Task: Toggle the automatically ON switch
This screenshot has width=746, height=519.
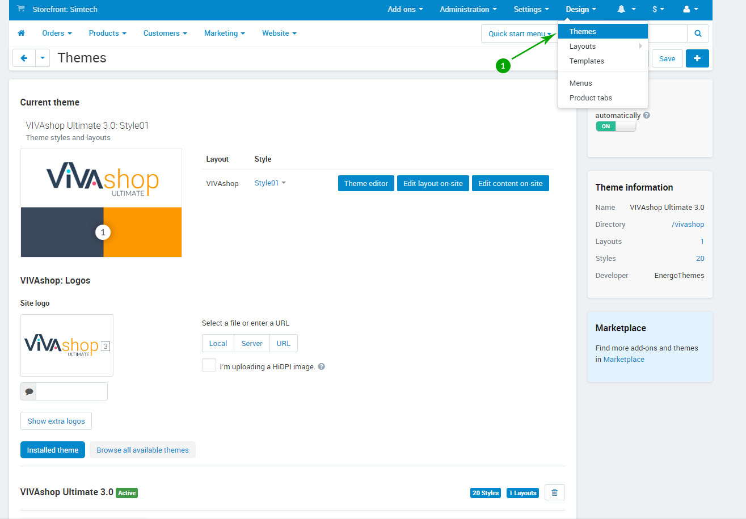Action: (x=616, y=126)
